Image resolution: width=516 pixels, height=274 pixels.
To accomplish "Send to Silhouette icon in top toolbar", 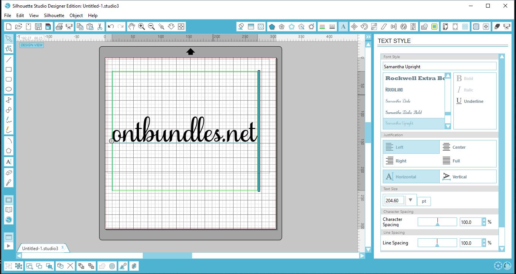I will pyautogui.click(x=69, y=27).
